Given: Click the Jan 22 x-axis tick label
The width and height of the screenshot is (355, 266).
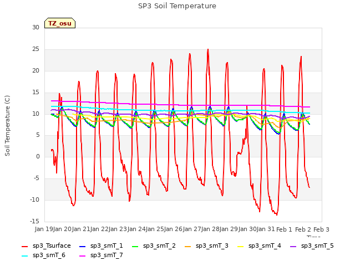Looking at the screenshot, I should tap(99, 229).
